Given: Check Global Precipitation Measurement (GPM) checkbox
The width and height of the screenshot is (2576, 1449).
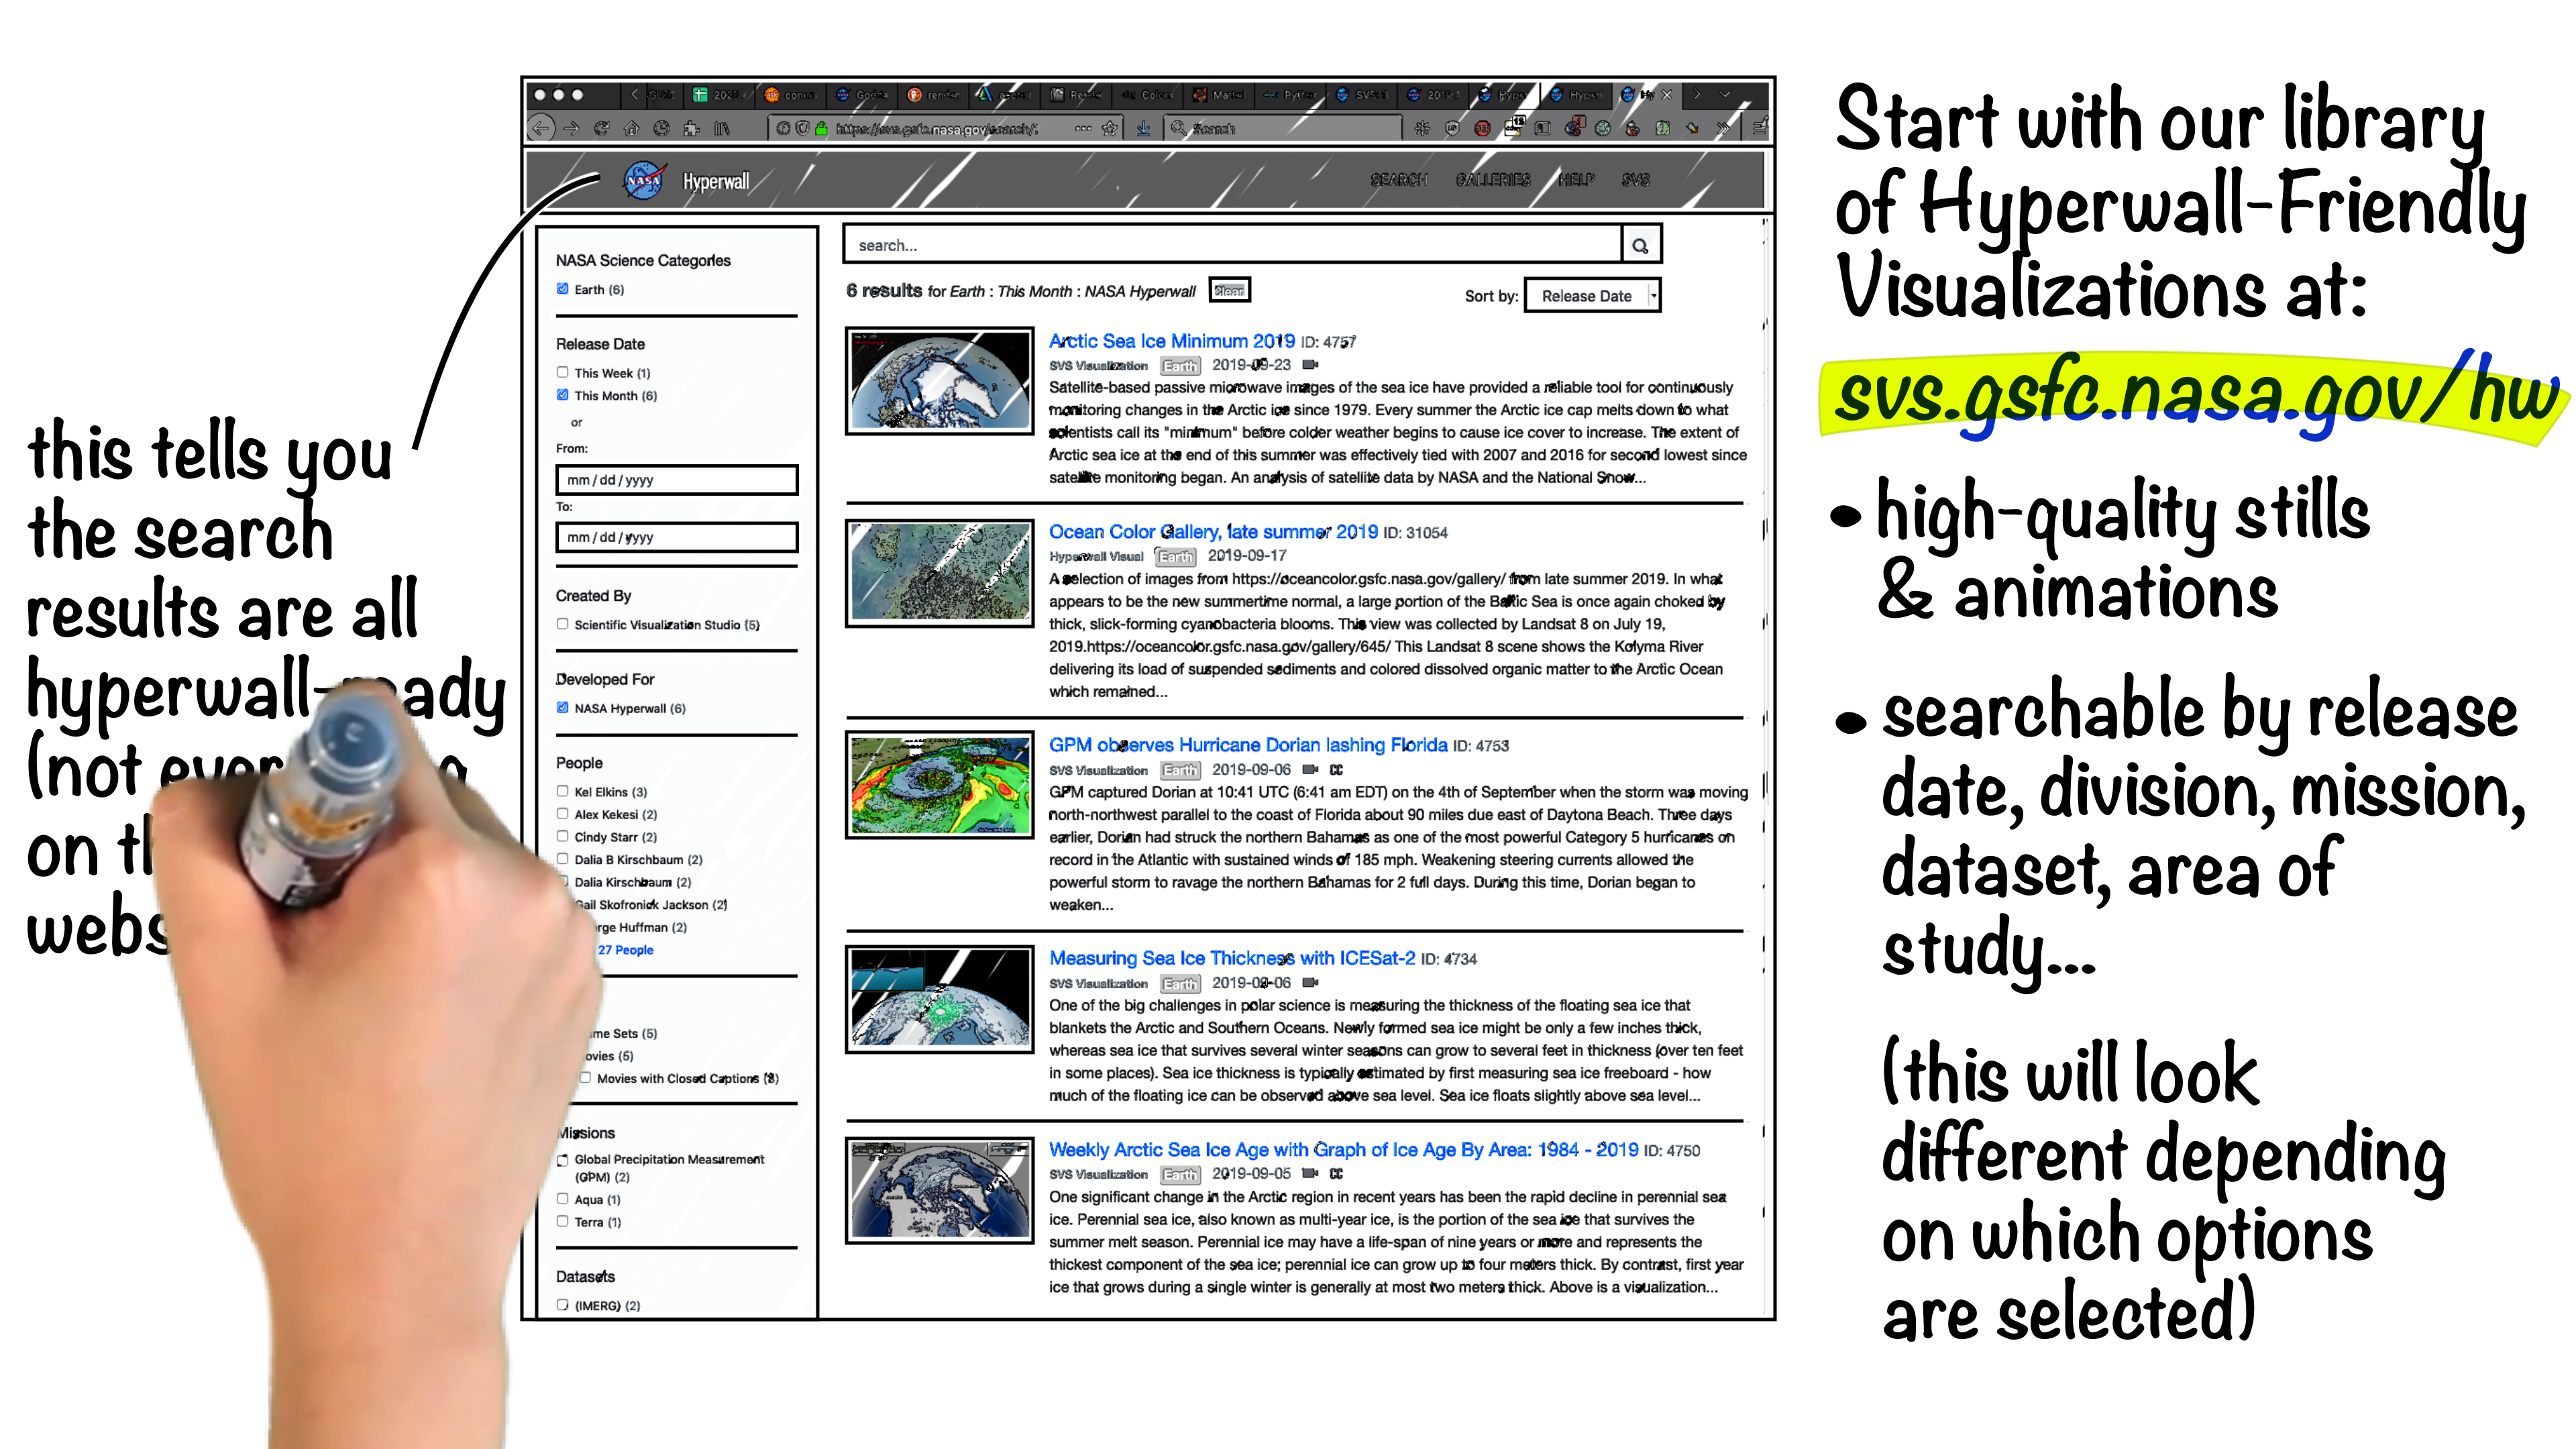Looking at the screenshot, I should pos(562,1160).
